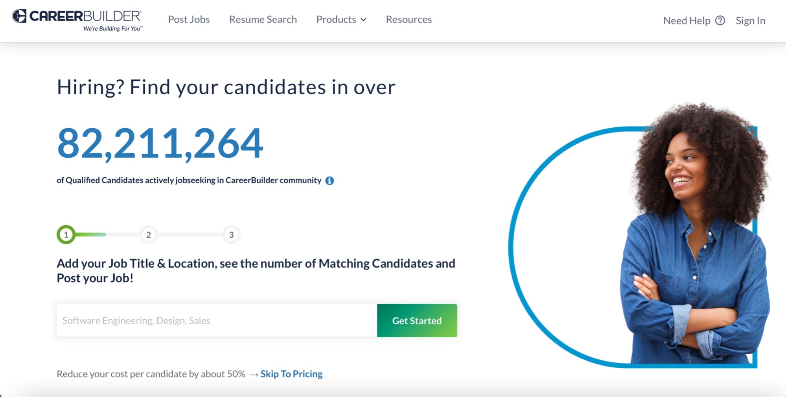The image size is (786, 397).
Task: Jump to step 2 circle
Action: (x=149, y=235)
